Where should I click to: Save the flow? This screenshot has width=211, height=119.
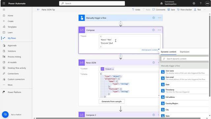tap(171, 10)
